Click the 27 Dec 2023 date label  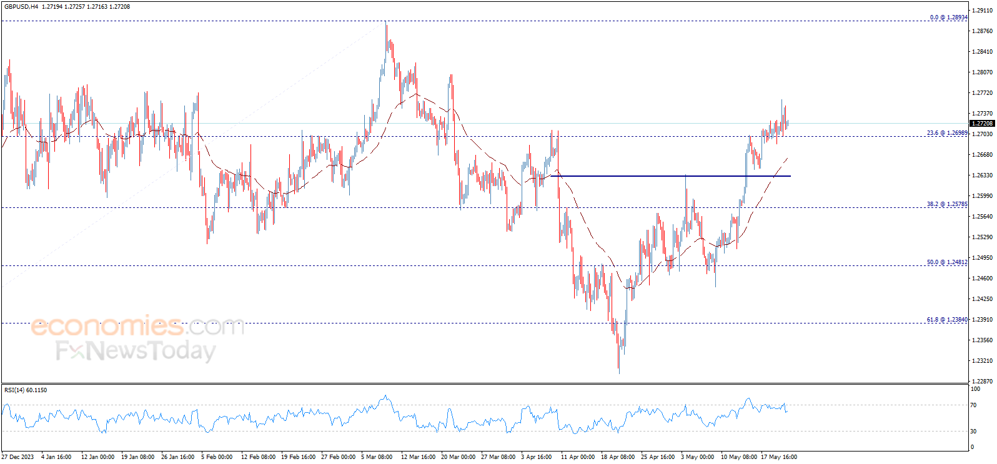(17, 457)
